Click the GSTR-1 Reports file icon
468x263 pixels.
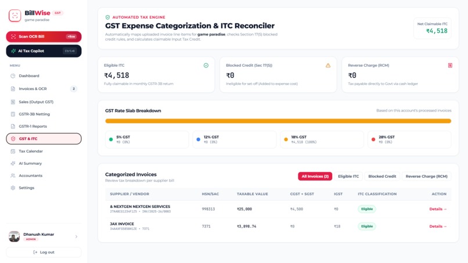coord(13,127)
